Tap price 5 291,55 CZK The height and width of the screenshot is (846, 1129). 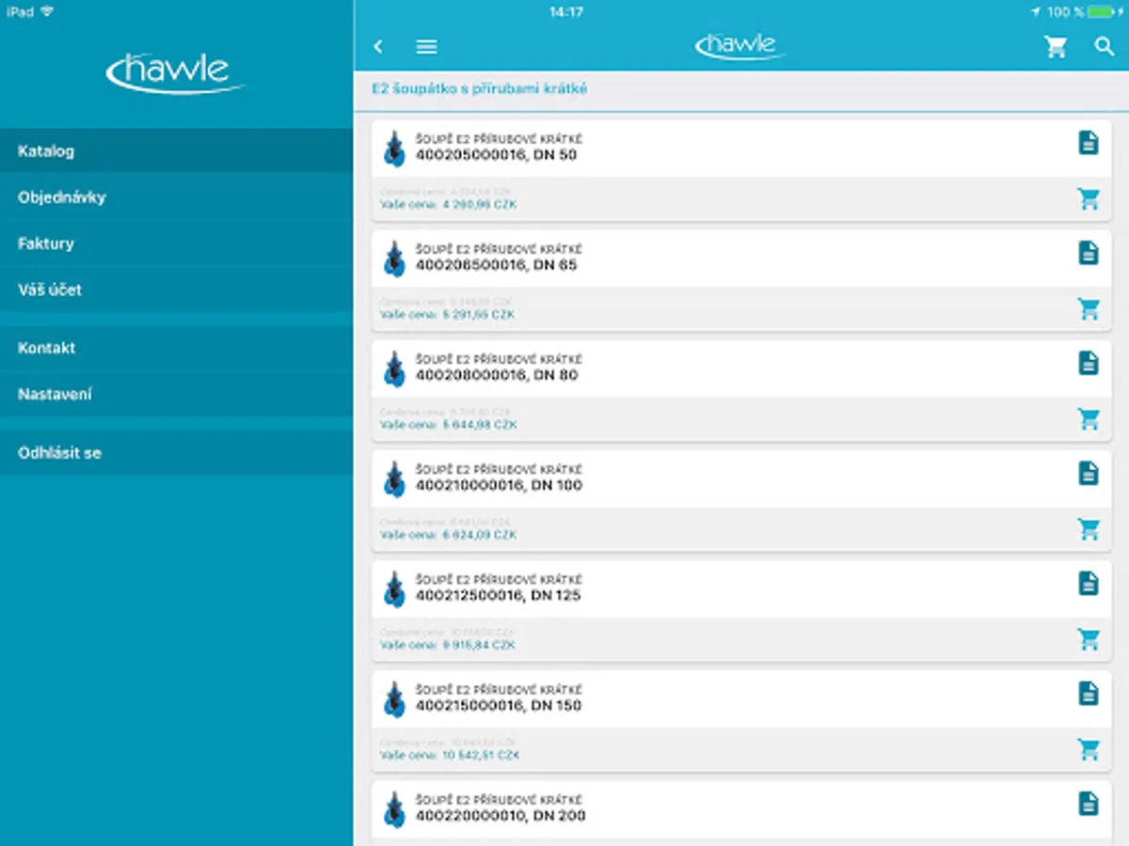[479, 315]
